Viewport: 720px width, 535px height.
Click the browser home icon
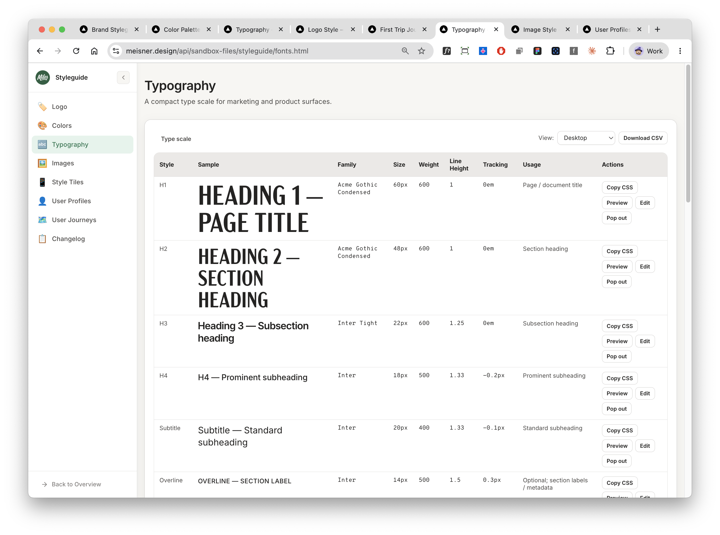tap(94, 51)
